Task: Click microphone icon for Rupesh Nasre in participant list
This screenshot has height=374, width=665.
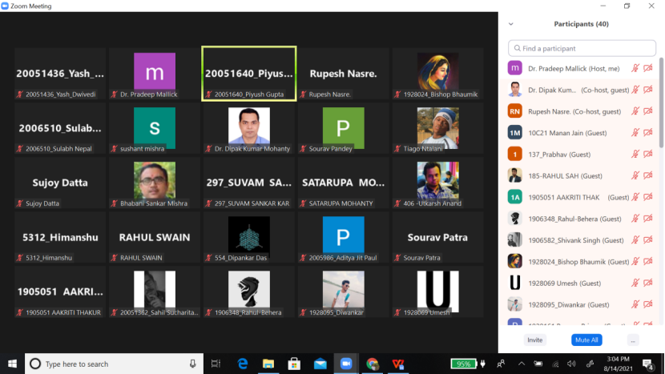Action: click(635, 111)
